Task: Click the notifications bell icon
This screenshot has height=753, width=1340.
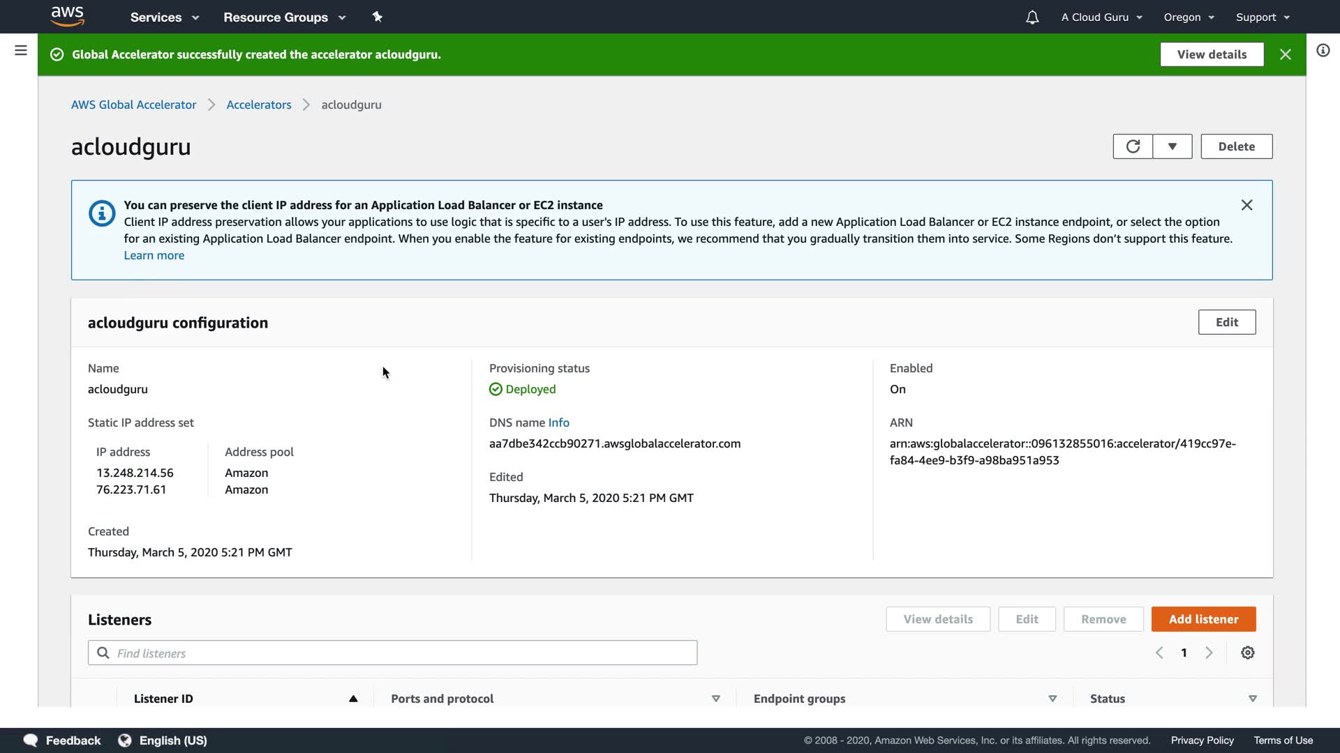Action: tap(1032, 17)
